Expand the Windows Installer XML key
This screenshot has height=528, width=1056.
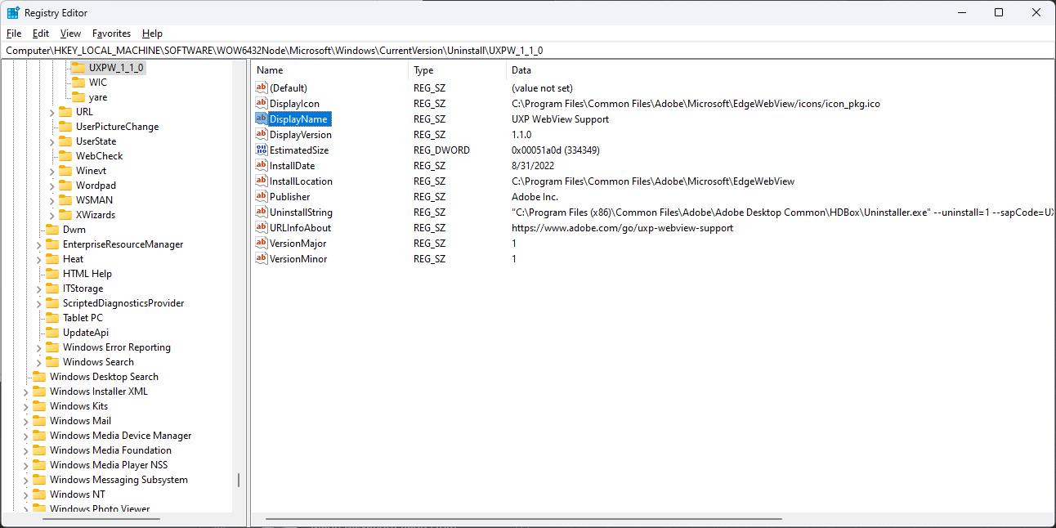point(25,392)
